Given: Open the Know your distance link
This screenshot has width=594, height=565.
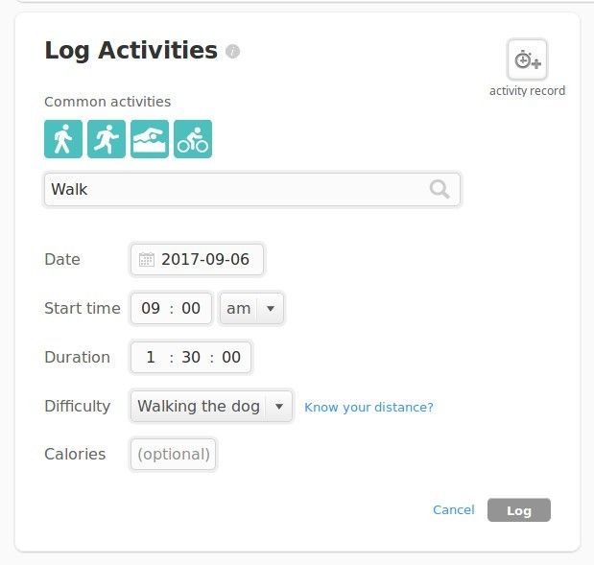Looking at the screenshot, I should coord(368,408).
